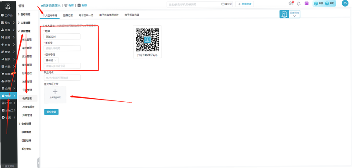Expand the 设置 sidebar chevron
The height and width of the screenshot is (168, 352).
(14, 118)
